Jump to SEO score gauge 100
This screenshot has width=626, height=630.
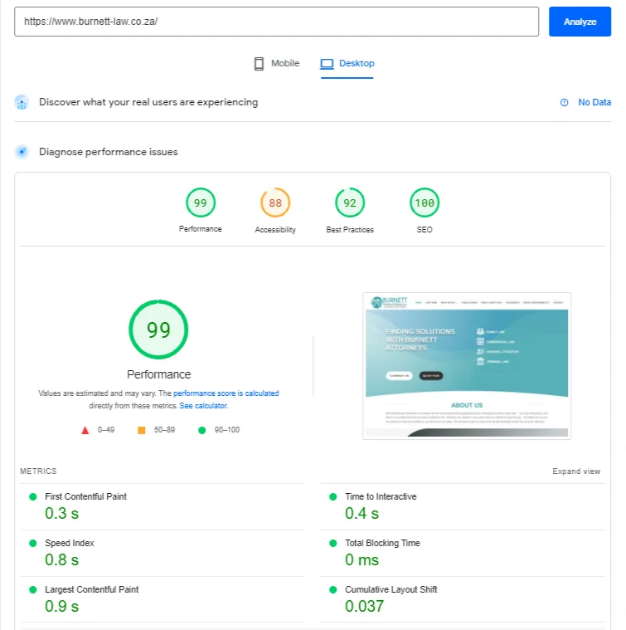(x=425, y=203)
